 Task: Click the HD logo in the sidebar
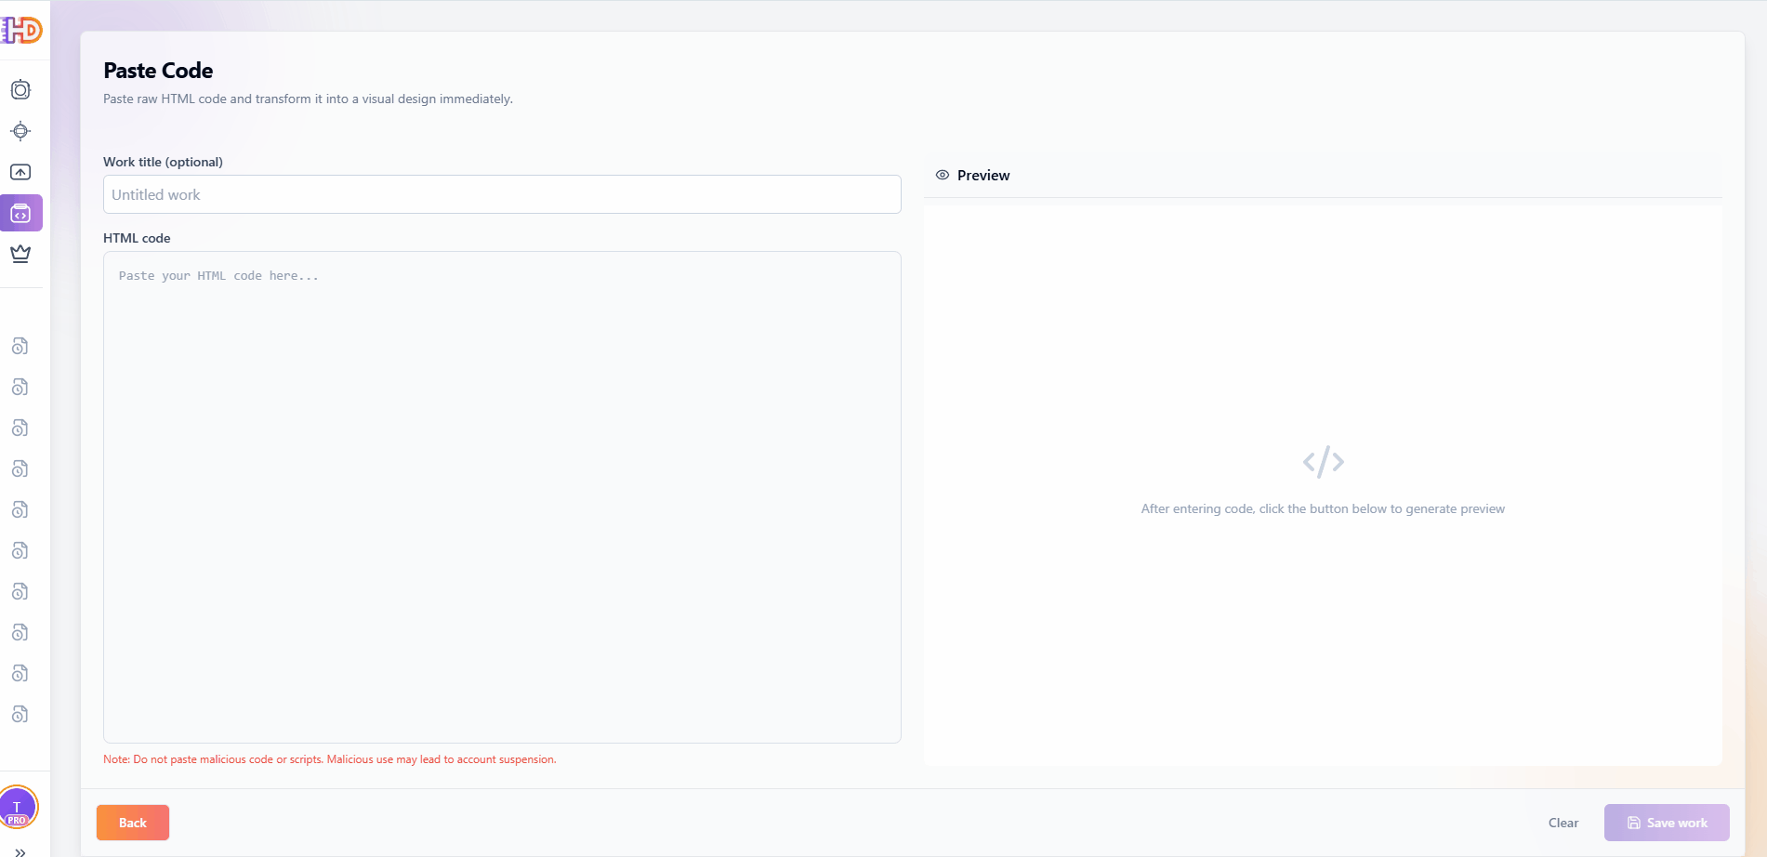pyautogui.click(x=21, y=31)
